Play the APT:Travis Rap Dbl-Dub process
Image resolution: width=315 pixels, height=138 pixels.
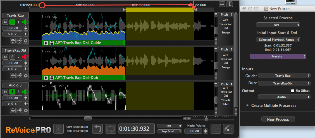pyautogui.click(x=46, y=78)
